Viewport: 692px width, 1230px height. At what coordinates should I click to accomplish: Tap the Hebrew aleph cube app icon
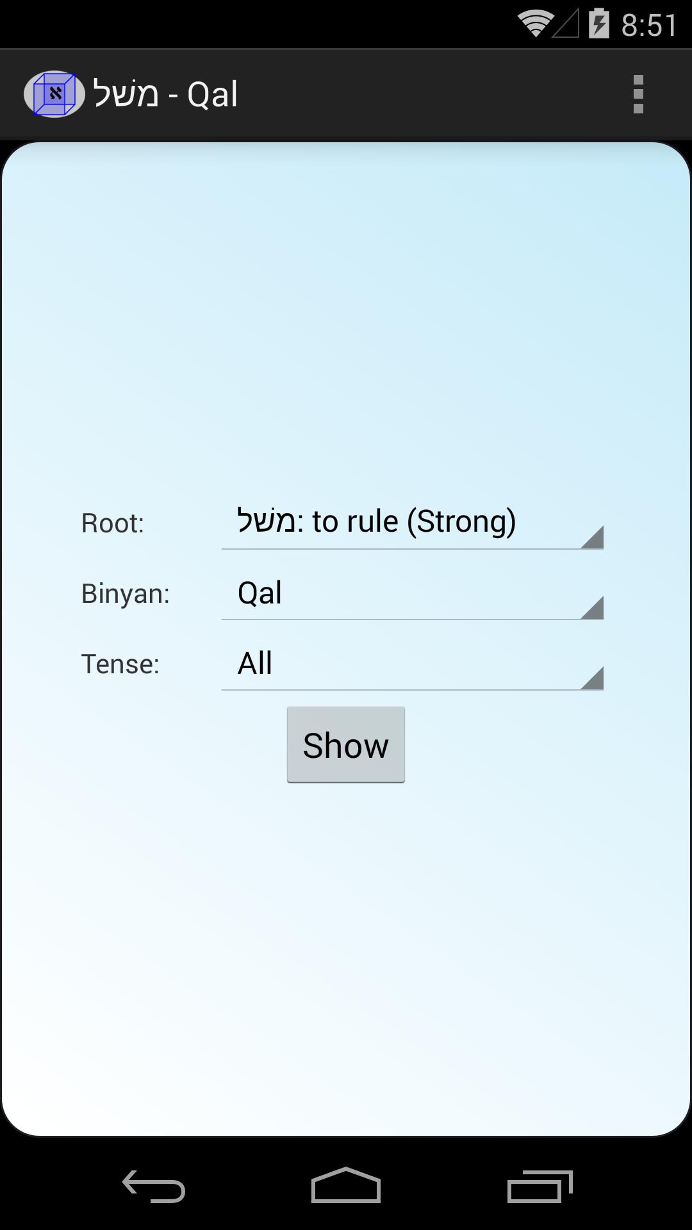[54, 94]
